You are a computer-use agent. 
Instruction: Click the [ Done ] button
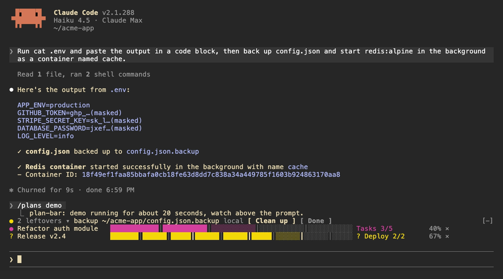pos(316,221)
